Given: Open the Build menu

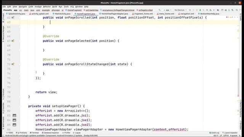Looking at the screenshot, I should 55,7.
